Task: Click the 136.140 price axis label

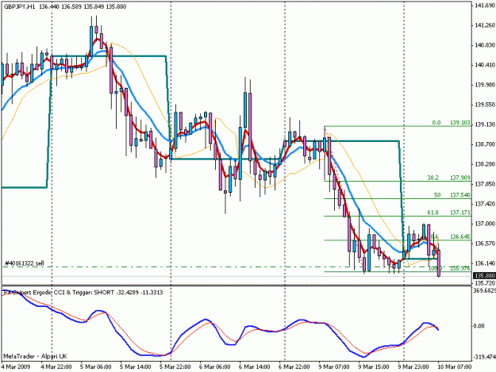Action: click(485, 263)
